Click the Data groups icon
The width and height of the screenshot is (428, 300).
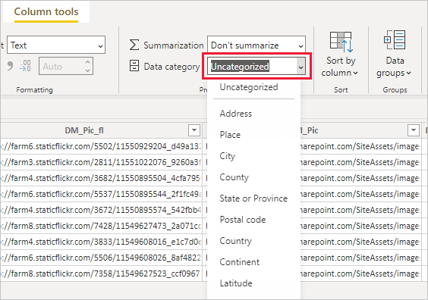click(x=395, y=40)
